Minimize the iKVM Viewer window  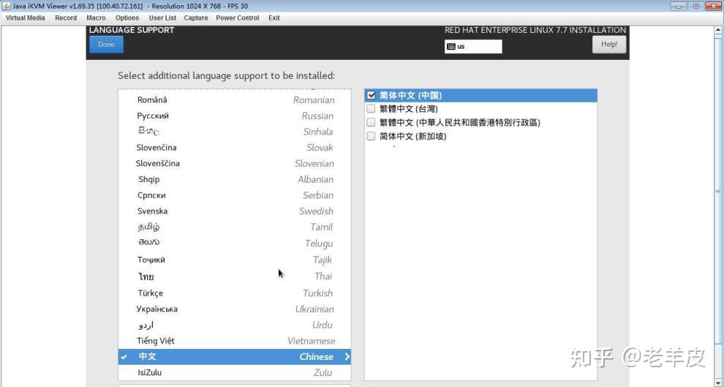[x=678, y=6]
